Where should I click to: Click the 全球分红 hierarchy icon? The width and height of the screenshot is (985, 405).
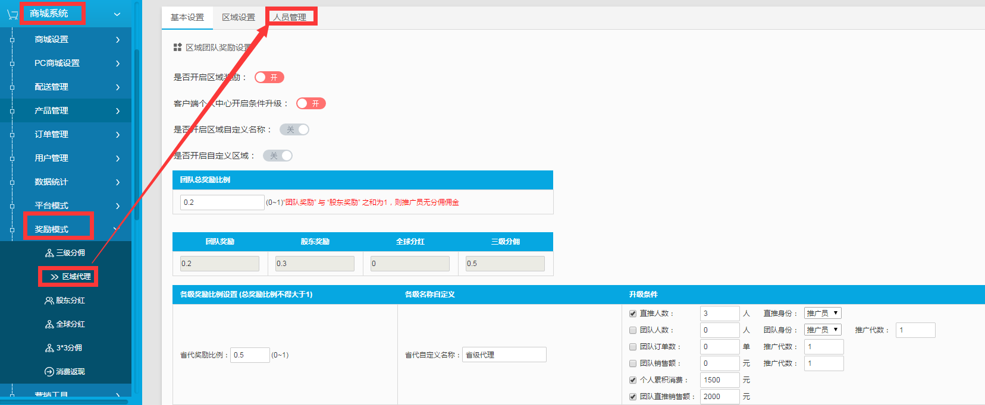click(49, 324)
